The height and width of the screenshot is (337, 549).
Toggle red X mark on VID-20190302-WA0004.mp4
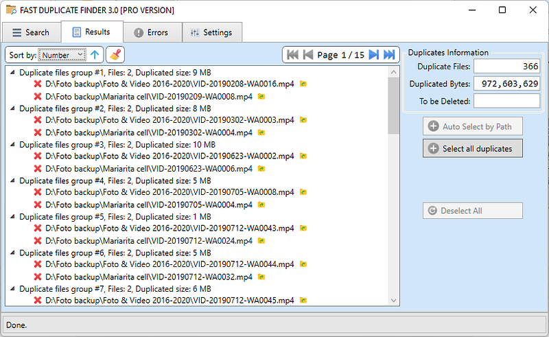click(x=38, y=132)
